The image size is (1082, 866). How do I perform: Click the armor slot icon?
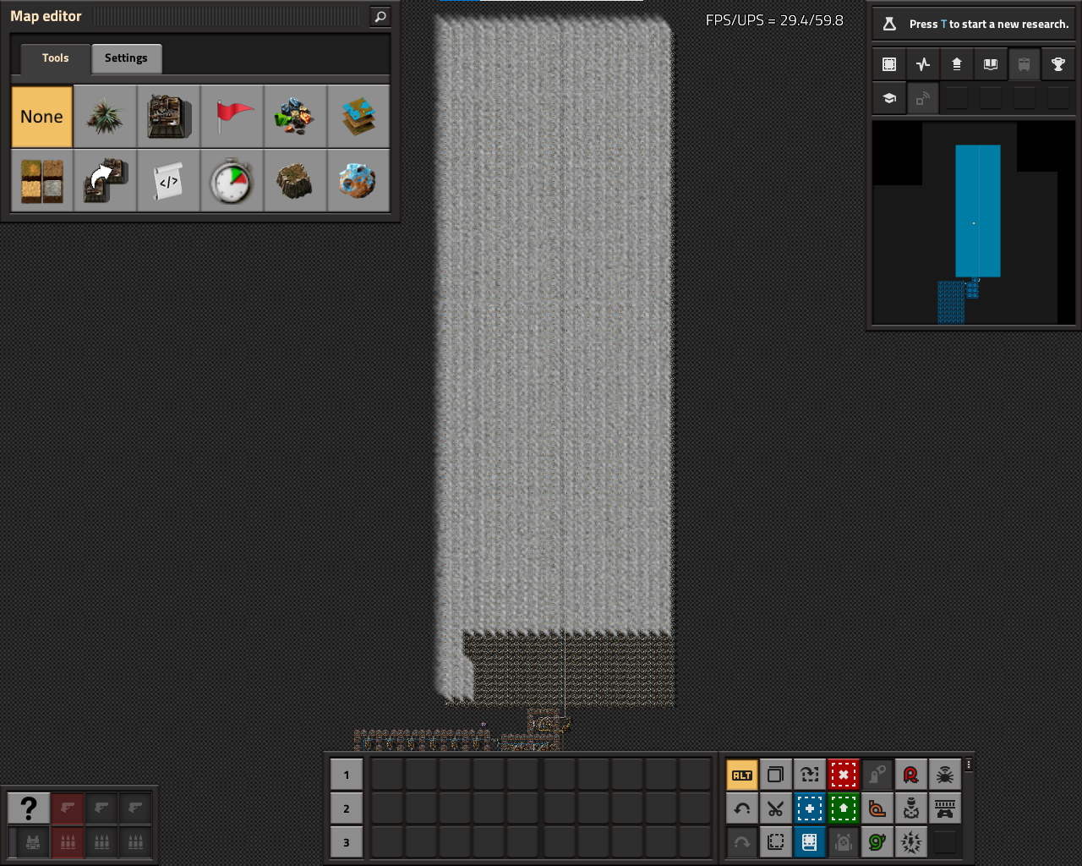[x=33, y=842]
